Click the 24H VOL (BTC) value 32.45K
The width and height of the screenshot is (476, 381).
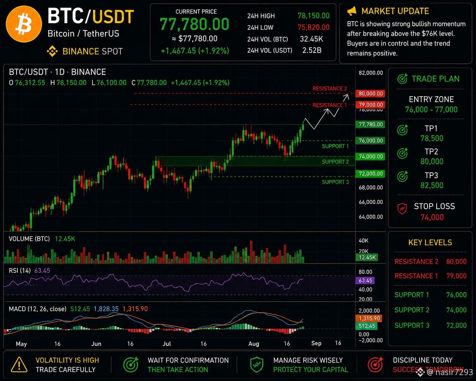pos(311,39)
